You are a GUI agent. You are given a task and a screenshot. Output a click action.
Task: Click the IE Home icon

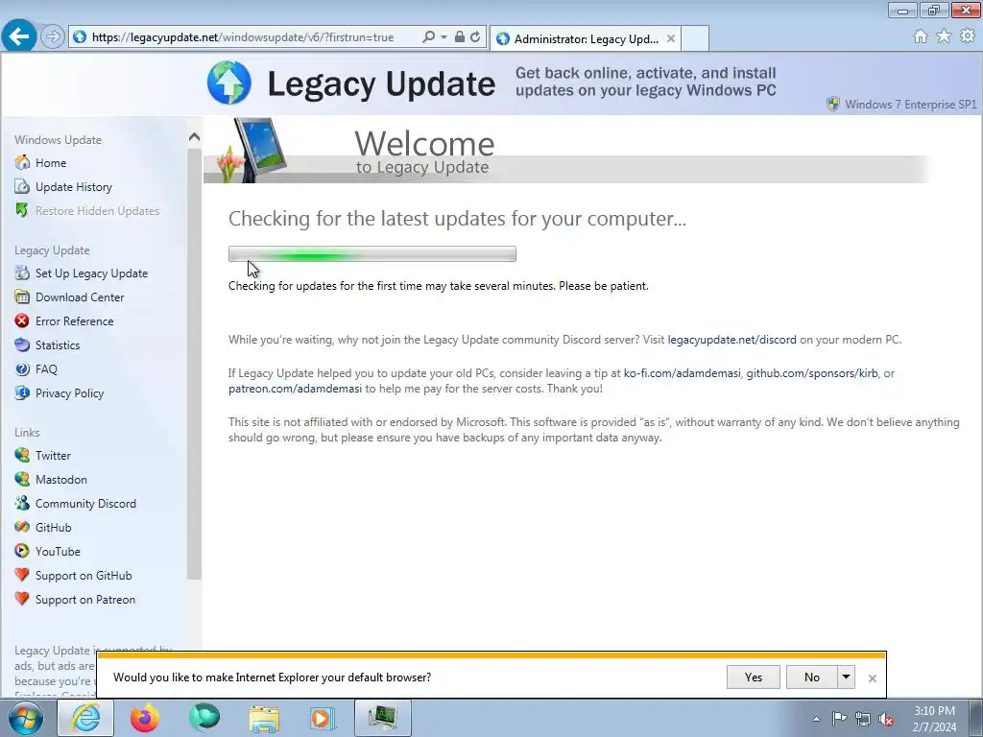[921, 36]
